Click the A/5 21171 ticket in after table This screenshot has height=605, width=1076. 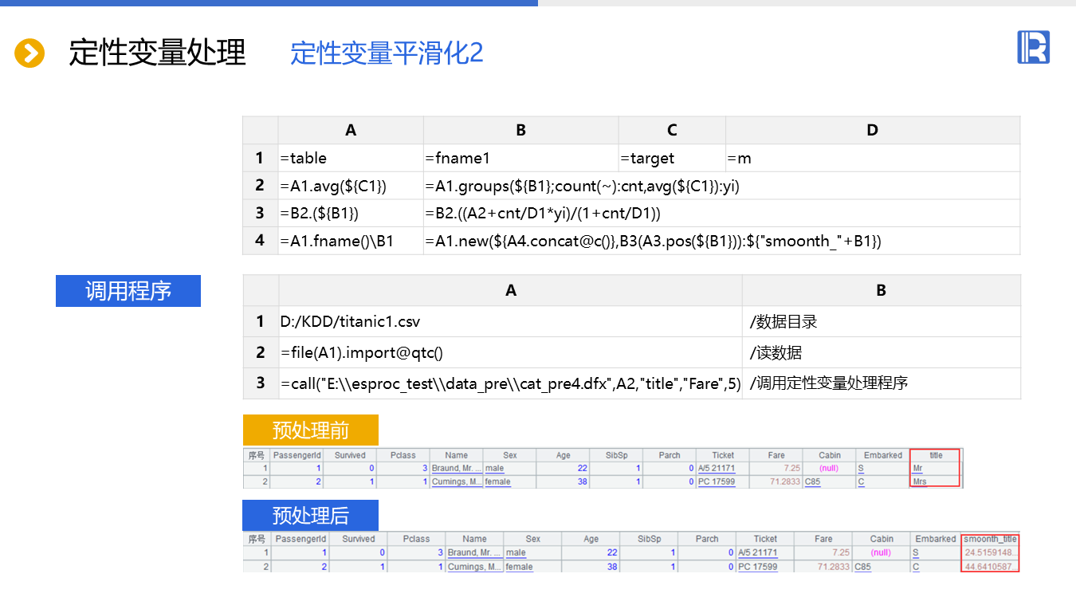[757, 552]
